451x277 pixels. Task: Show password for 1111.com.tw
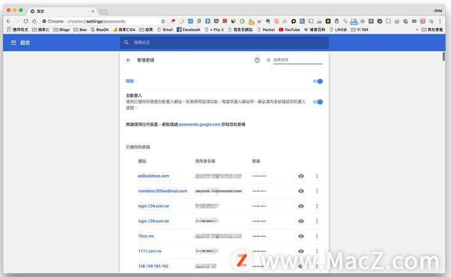click(x=301, y=251)
